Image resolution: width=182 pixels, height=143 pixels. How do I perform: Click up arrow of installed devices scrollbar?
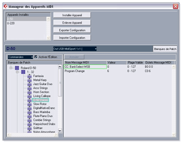tap(48, 19)
